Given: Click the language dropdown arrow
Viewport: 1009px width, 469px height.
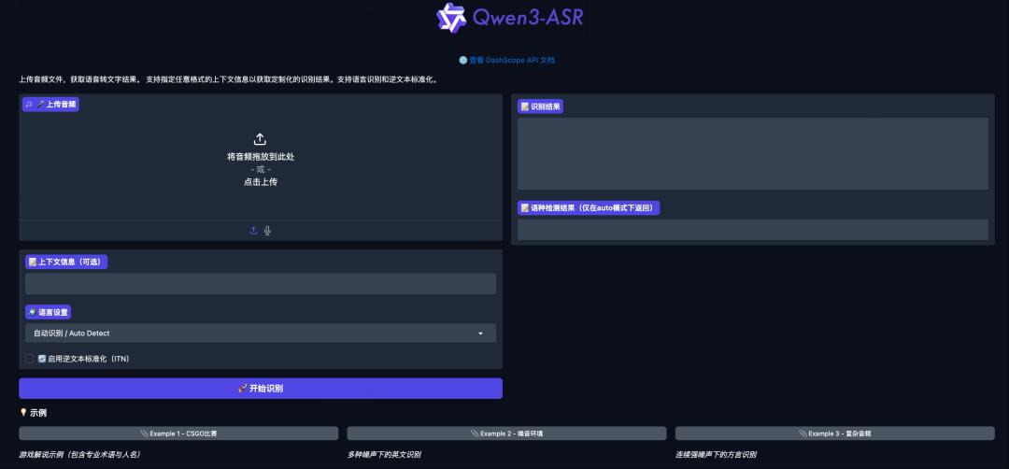Looking at the screenshot, I should pyautogui.click(x=480, y=334).
